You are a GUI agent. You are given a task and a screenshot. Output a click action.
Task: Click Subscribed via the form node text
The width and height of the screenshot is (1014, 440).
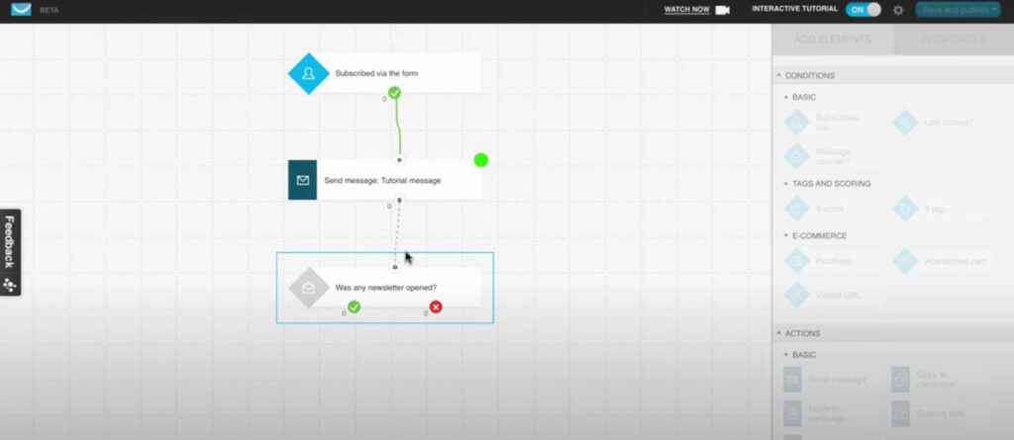376,73
